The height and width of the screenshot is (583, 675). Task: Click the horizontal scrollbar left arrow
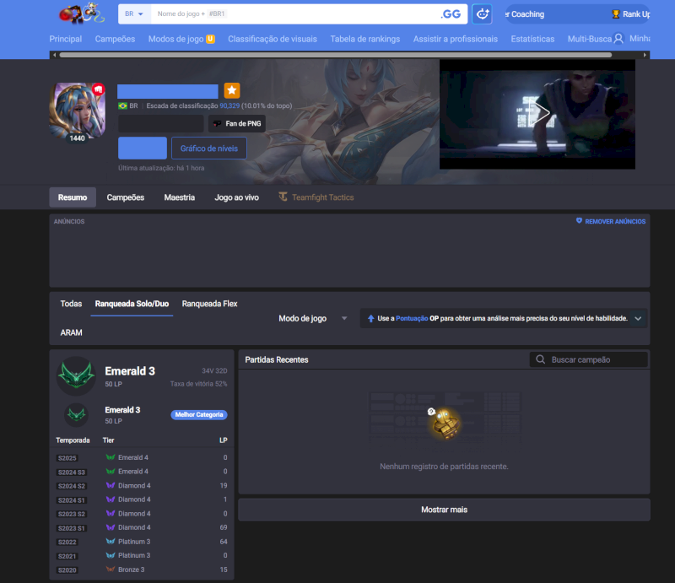[x=54, y=55]
